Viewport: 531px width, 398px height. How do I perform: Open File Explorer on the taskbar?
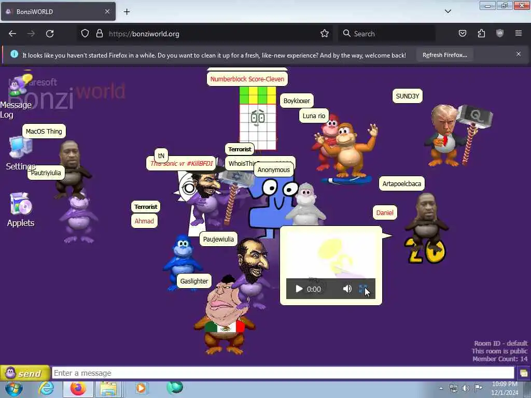[x=108, y=389]
